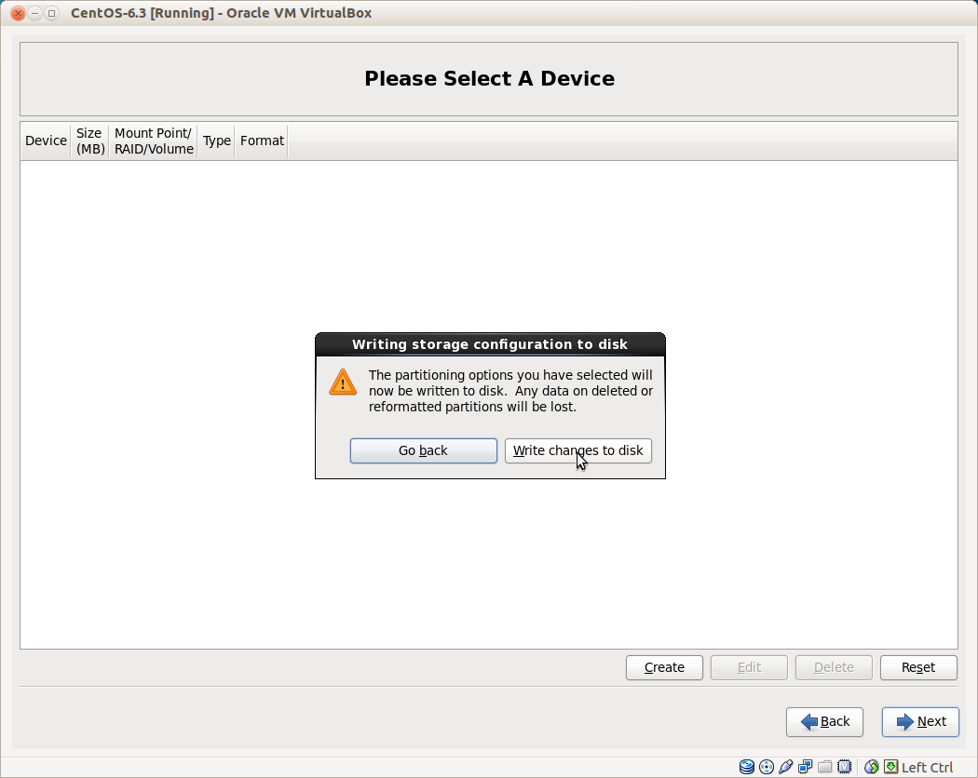Go to Back installer page
Viewport: 978px width, 778px height.
(x=824, y=722)
